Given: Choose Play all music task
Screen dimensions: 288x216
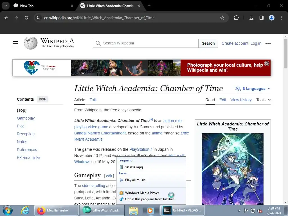Looking at the screenshot, I should click(x=151, y=180).
